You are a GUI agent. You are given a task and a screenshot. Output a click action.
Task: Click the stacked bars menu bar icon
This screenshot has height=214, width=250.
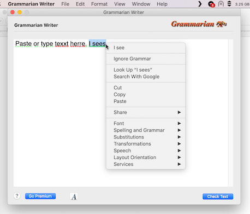229,4
